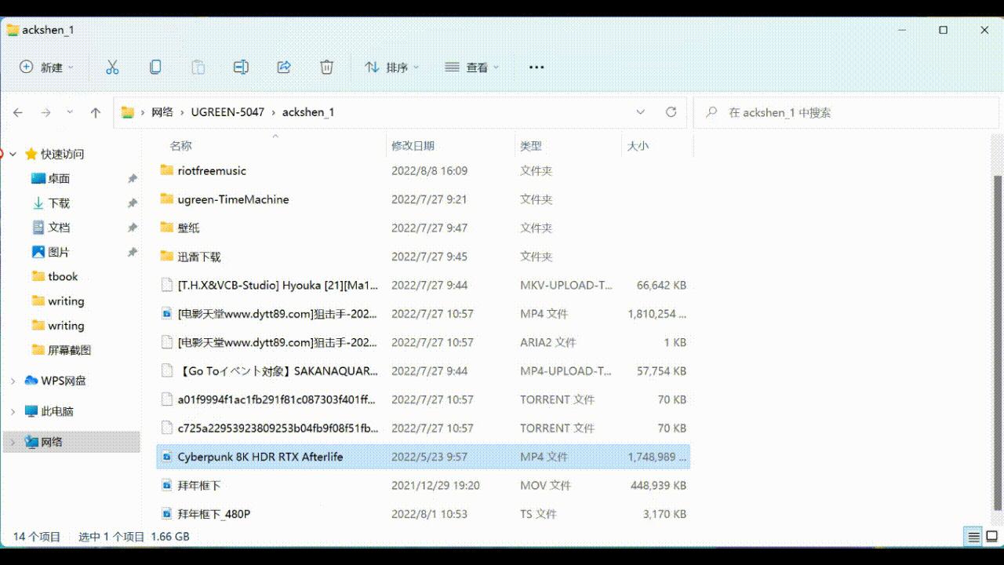1004x565 pixels.
Task: Click the Copy icon in toolbar
Action: (155, 67)
